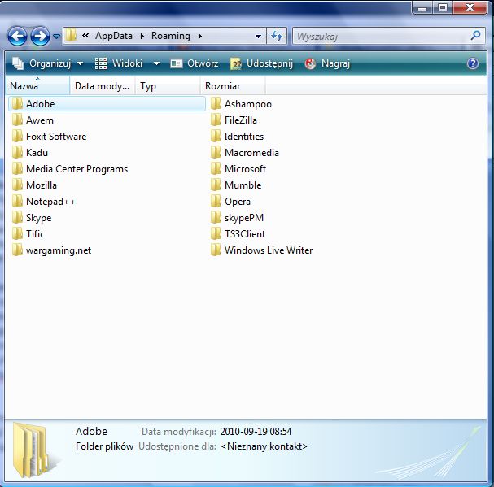Image resolution: width=494 pixels, height=487 pixels.
Task: Select the Mumble folder icon
Action: (216, 185)
